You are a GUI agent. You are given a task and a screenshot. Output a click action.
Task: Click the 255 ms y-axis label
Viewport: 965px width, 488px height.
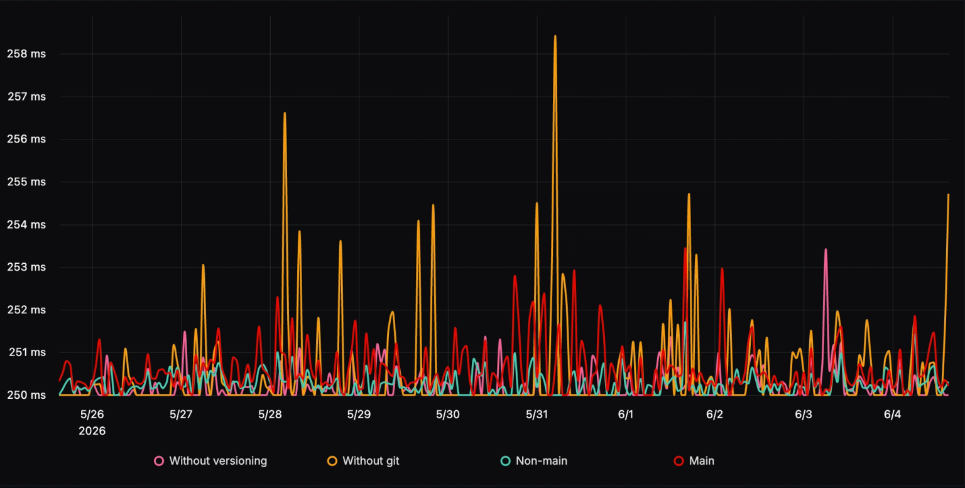[x=26, y=182]
